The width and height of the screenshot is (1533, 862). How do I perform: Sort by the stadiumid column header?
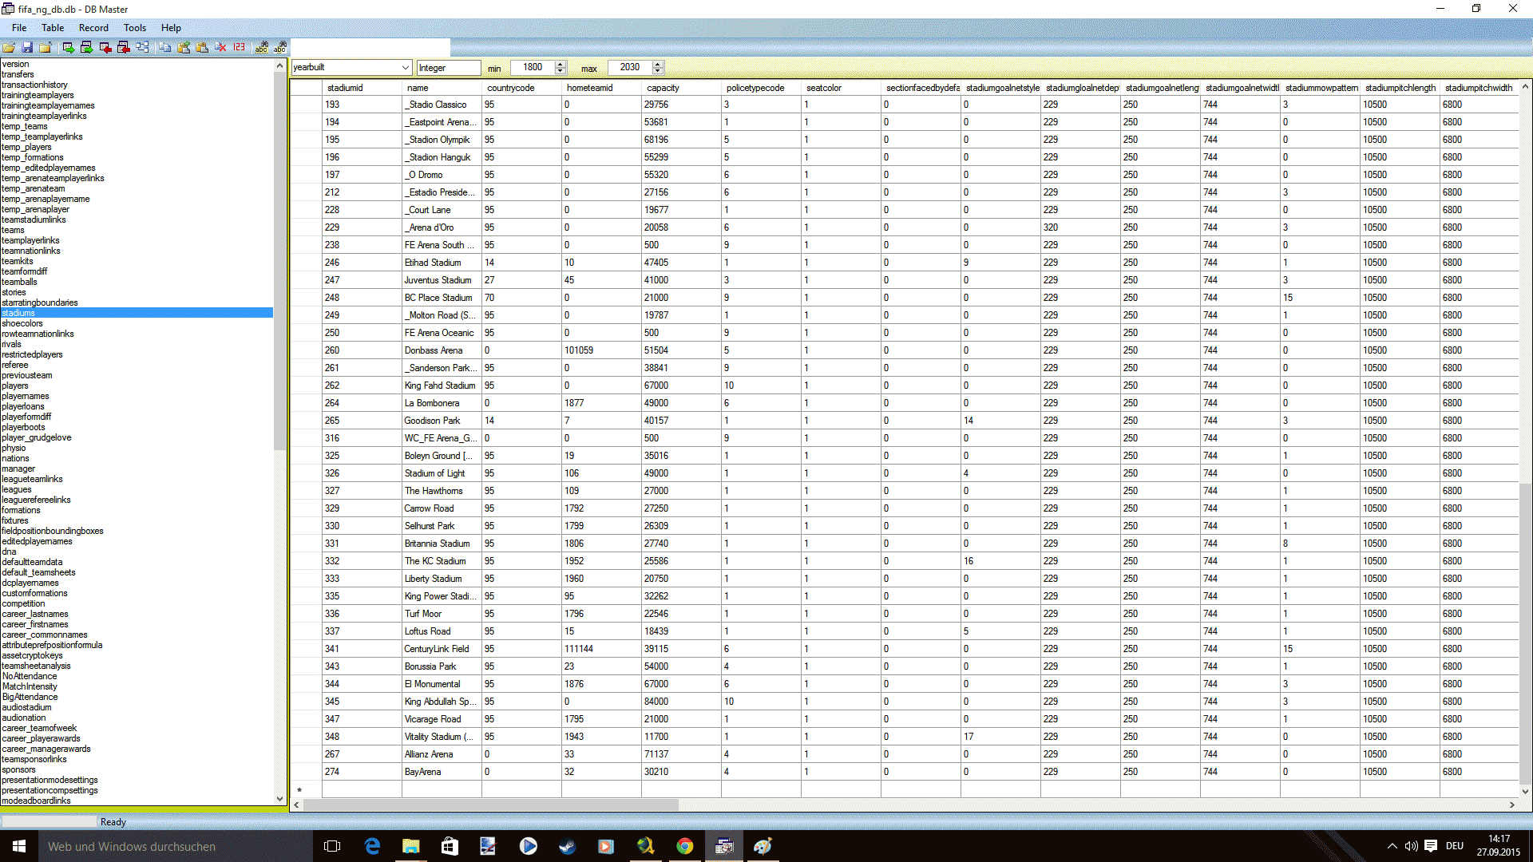pyautogui.click(x=362, y=88)
